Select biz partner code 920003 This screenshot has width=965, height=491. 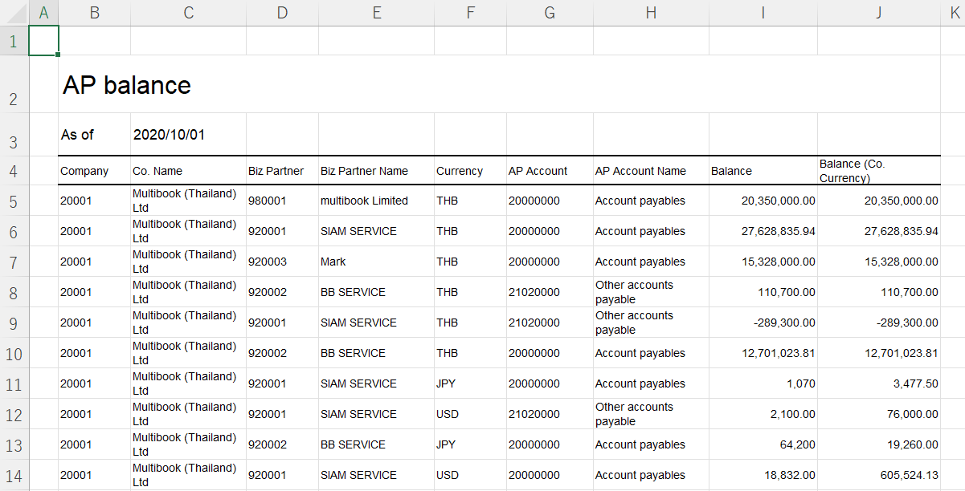[x=282, y=262]
